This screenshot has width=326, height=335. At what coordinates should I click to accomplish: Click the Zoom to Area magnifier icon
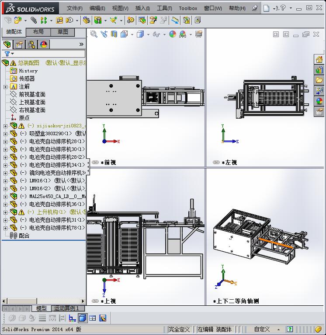(x=94, y=34)
